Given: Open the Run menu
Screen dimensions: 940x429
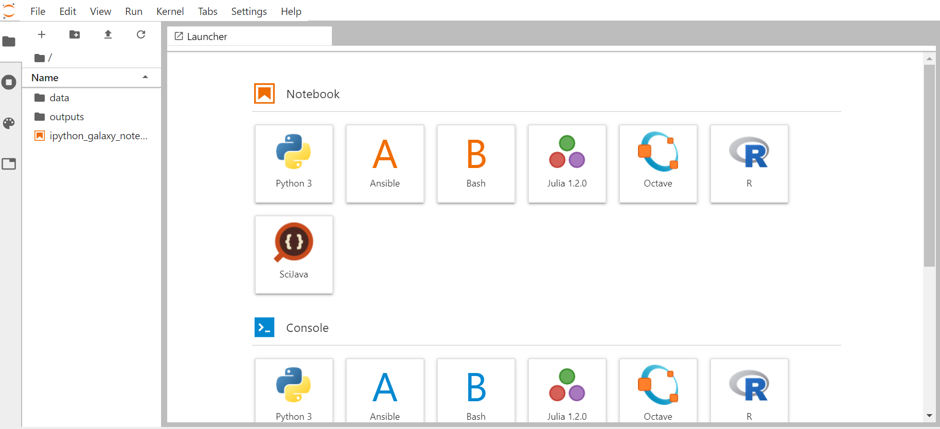Looking at the screenshot, I should click(134, 11).
